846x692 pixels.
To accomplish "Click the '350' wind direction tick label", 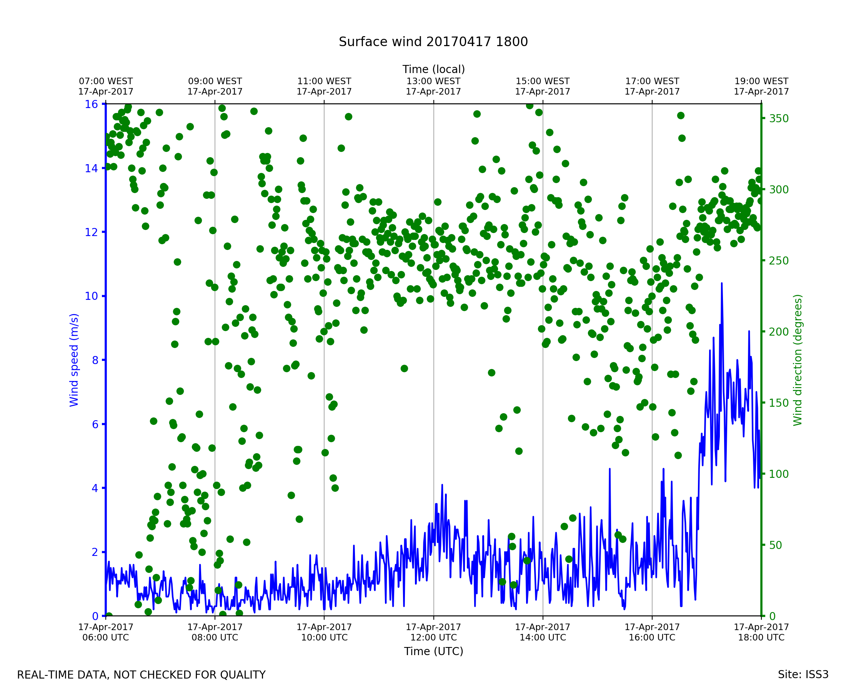I will pos(779,119).
